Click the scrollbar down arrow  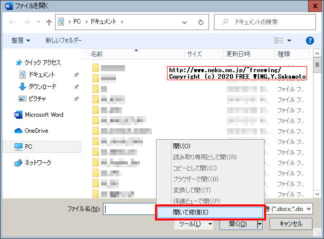317,194
